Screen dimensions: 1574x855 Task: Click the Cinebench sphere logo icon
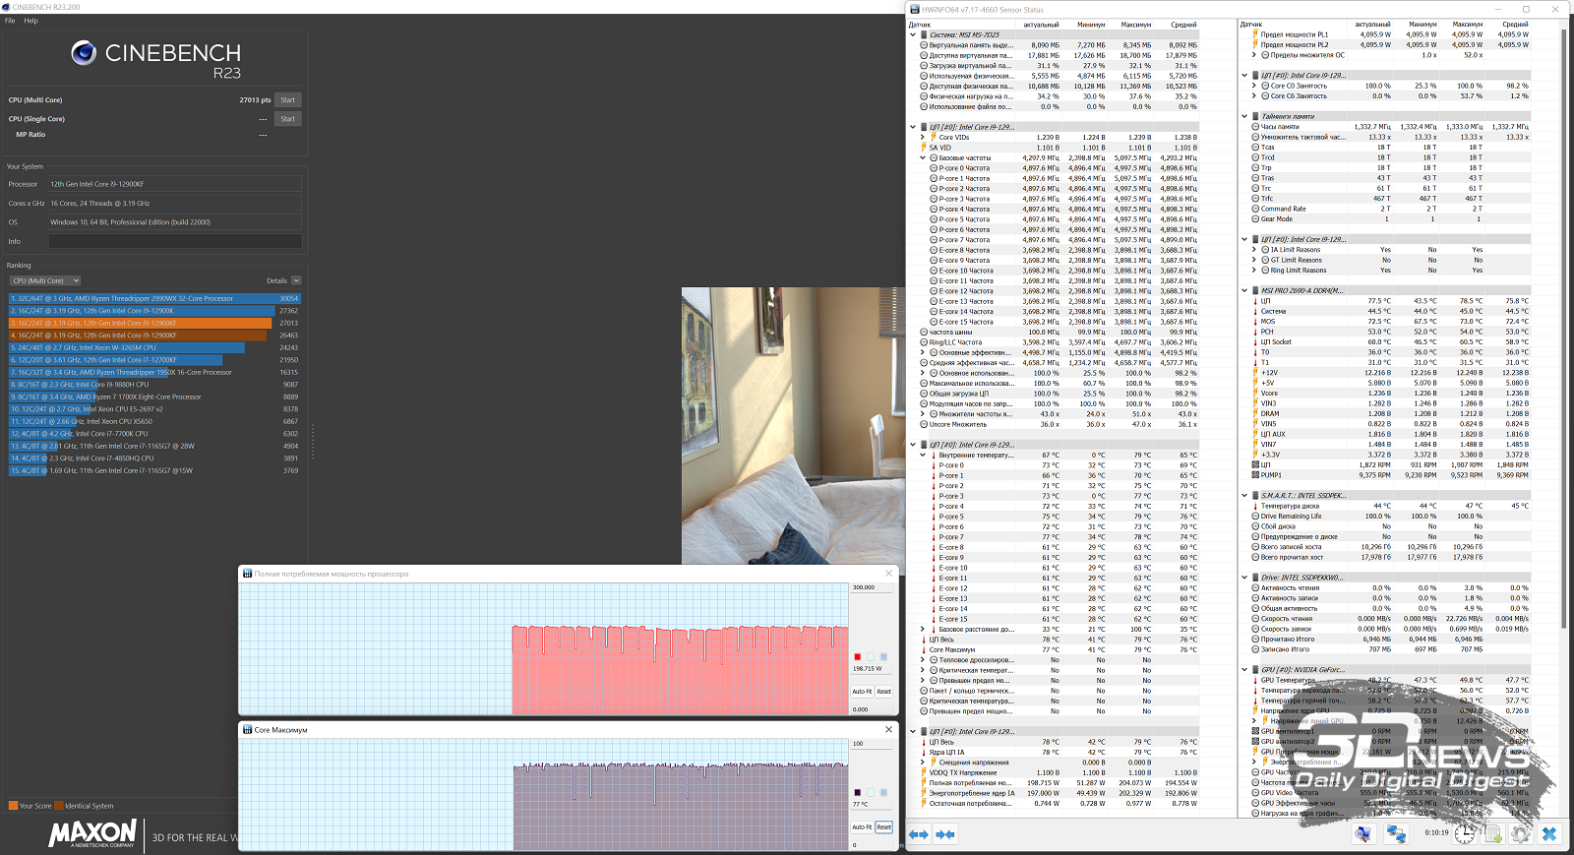click(84, 53)
